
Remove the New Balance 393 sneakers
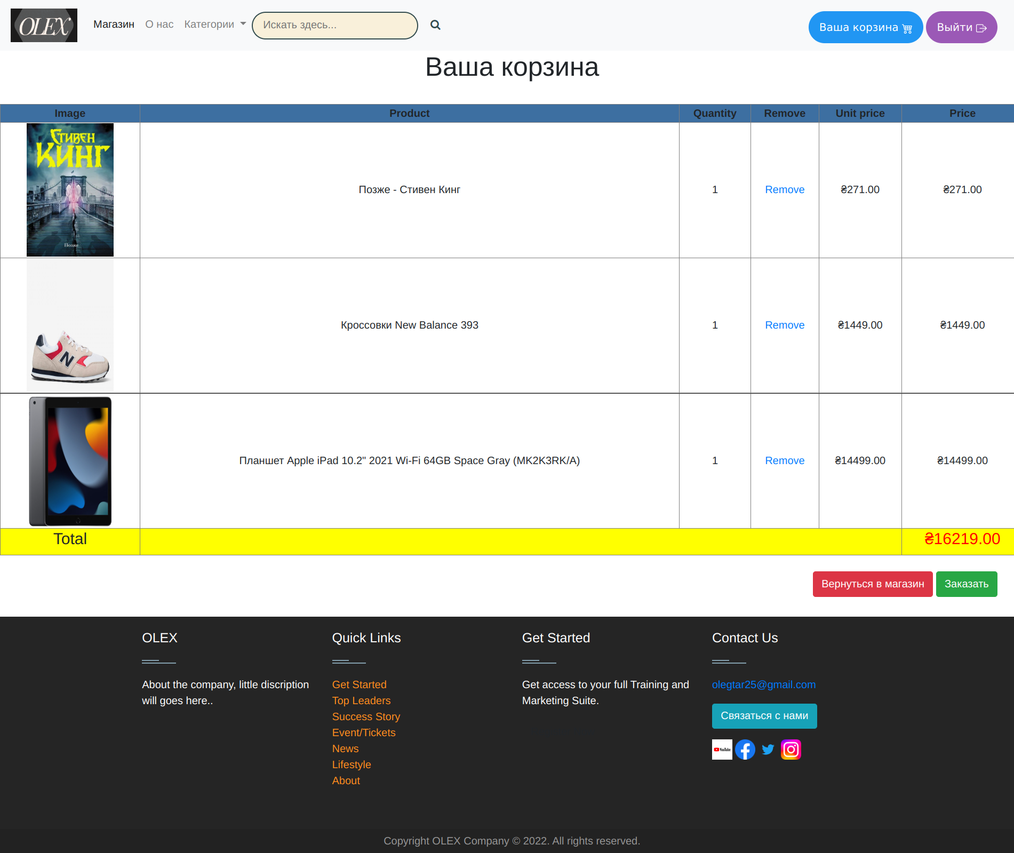pos(784,325)
